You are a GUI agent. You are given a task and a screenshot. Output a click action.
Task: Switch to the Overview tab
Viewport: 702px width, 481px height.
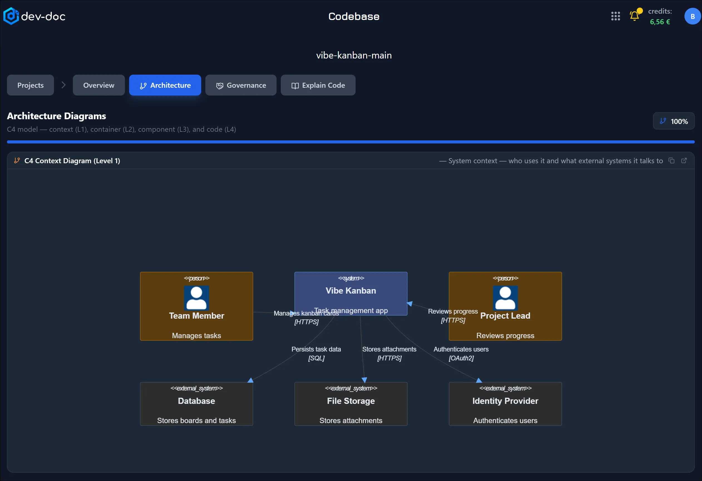(99, 85)
